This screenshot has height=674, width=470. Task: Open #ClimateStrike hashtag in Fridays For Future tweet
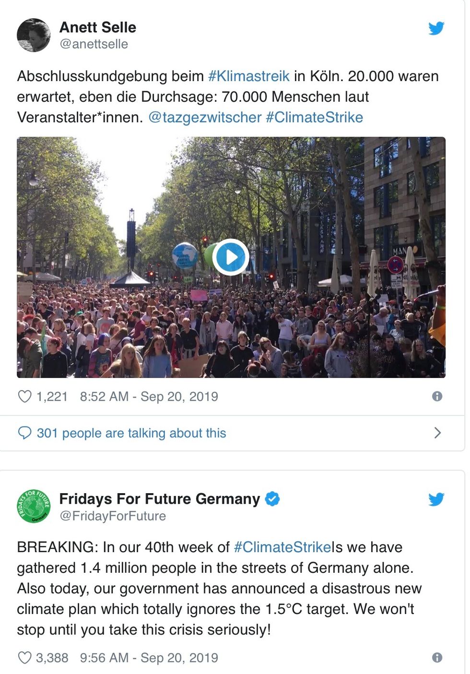click(282, 547)
